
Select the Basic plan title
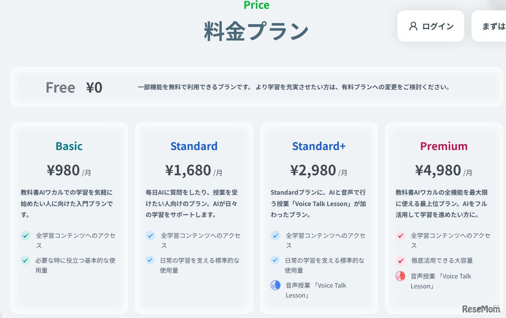pos(69,146)
